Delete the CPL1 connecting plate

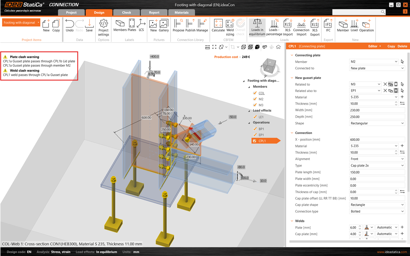click(x=402, y=46)
